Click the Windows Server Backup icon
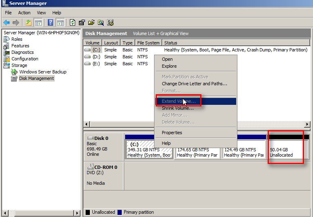Screen dimensions: 313x217 [14, 72]
